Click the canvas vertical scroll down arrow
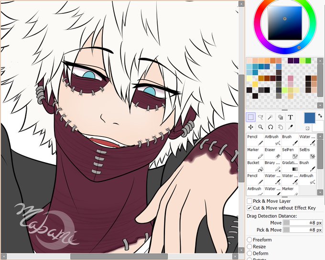This screenshot has width=325, height=260. (241, 250)
